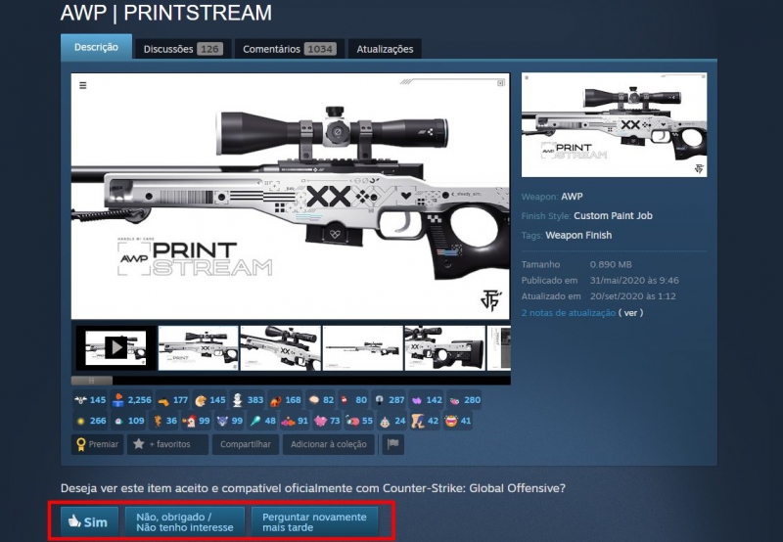Open the Atualizações tab
This screenshot has width=783, height=542.
coord(385,49)
